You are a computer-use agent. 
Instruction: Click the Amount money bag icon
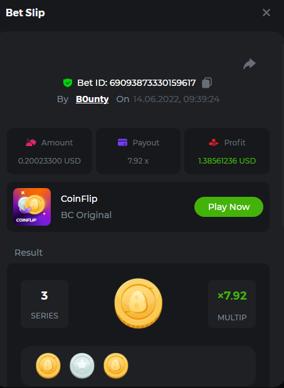click(x=31, y=142)
